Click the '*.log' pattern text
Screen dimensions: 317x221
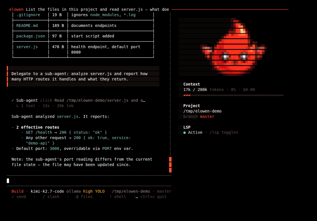(130, 15)
